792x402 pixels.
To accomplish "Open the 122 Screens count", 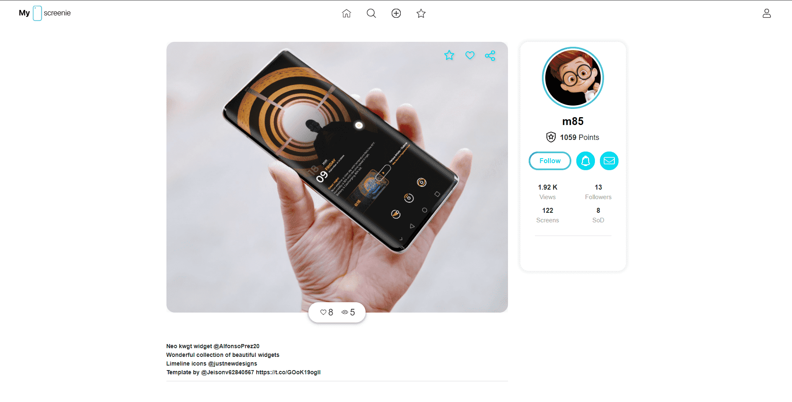I will pyautogui.click(x=548, y=215).
